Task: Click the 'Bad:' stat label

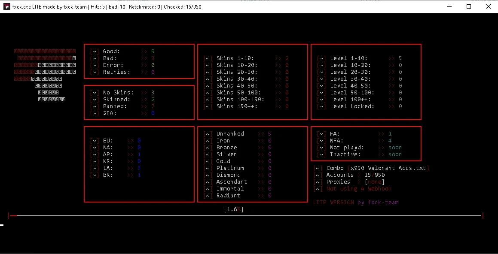Action: [x=110, y=58]
